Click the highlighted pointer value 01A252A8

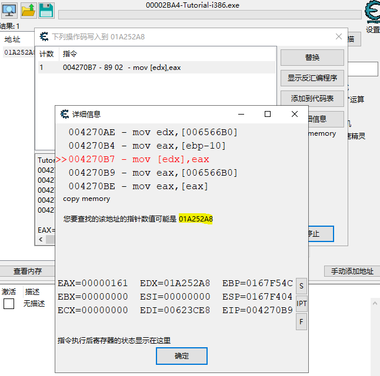(x=196, y=219)
